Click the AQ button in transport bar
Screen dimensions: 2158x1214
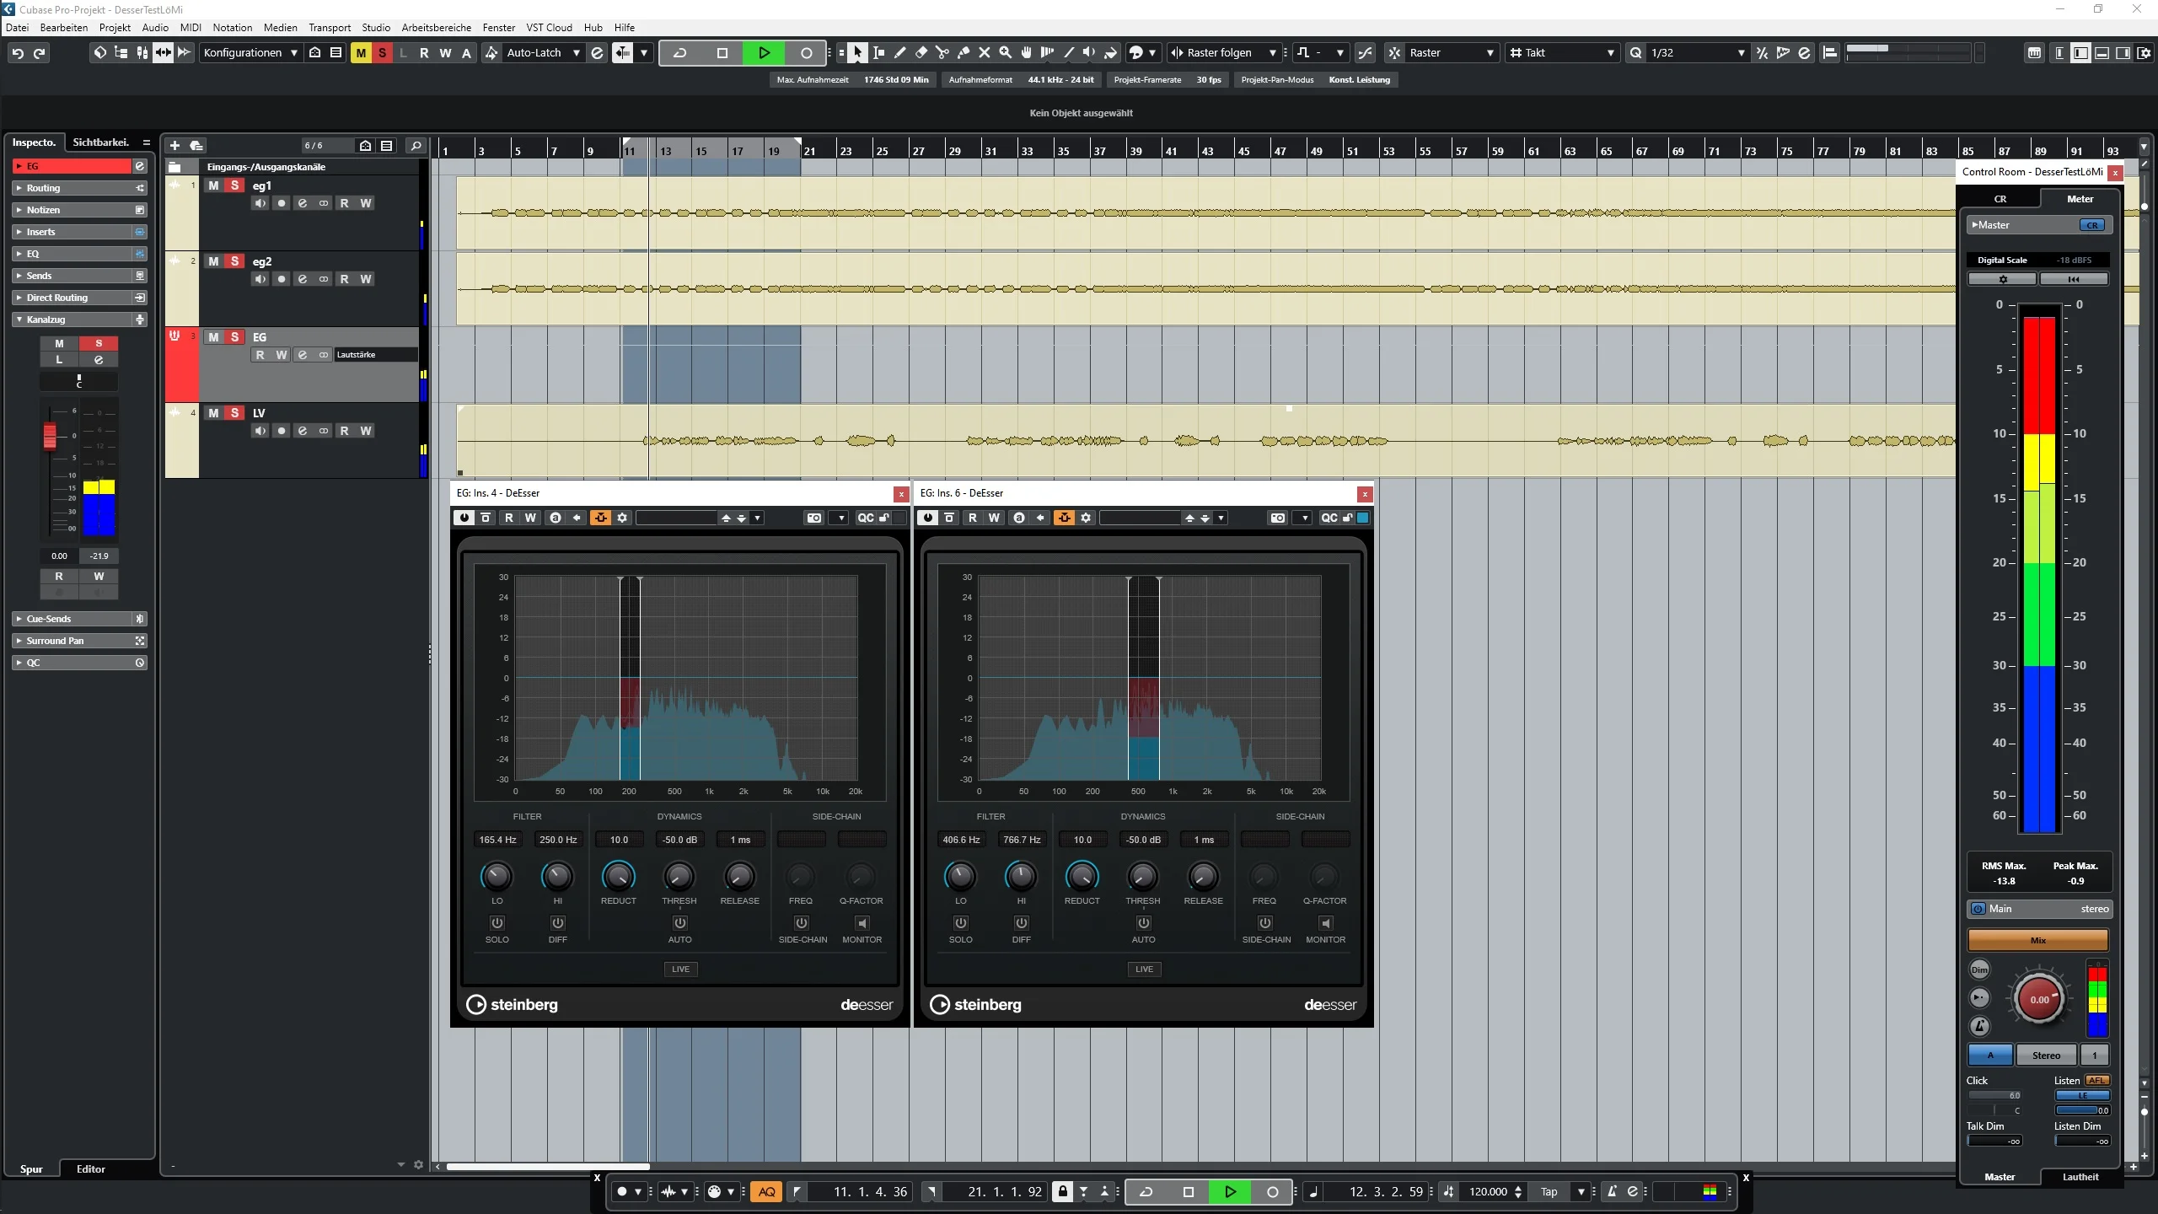tap(766, 1192)
